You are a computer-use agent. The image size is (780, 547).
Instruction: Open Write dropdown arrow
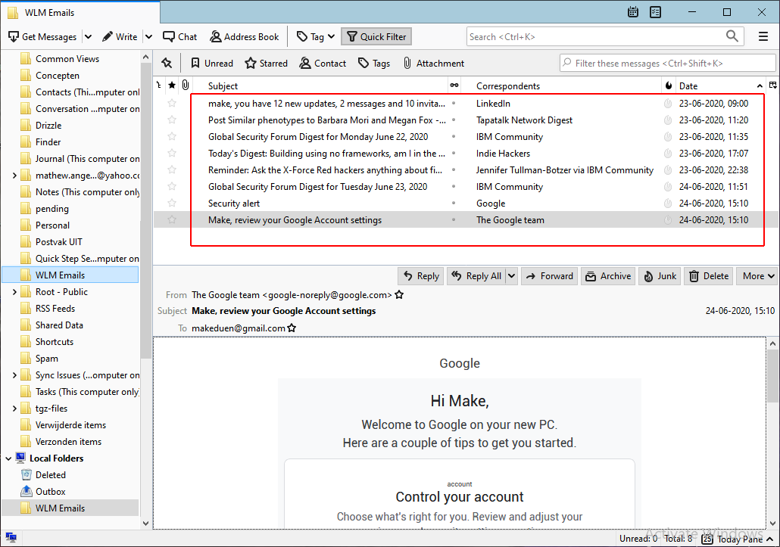(148, 37)
